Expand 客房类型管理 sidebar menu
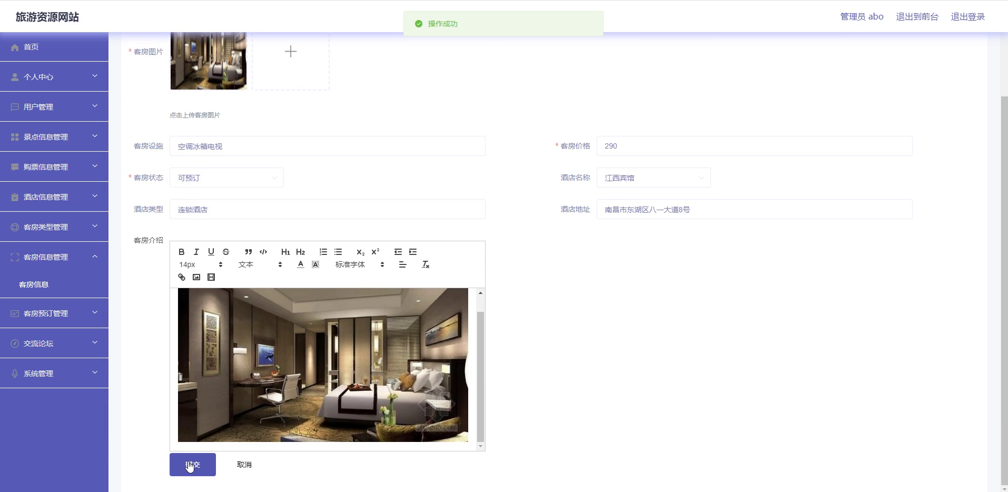 click(x=54, y=227)
